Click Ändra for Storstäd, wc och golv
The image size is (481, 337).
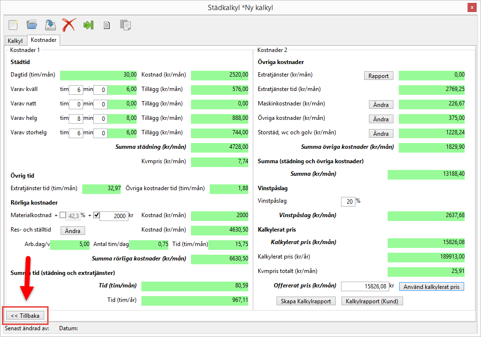381,133
